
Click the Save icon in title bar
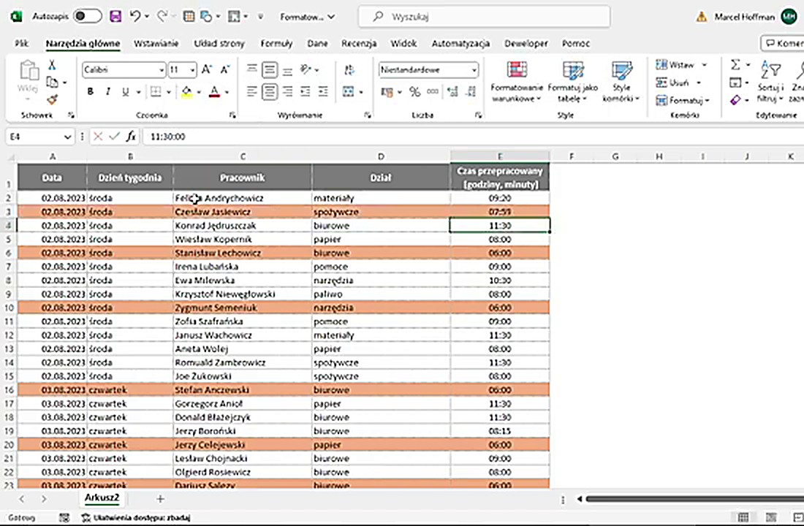coord(115,16)
